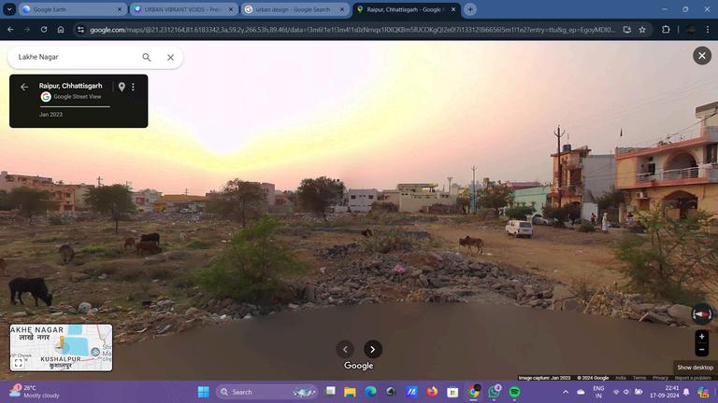The width and height of the screenshot is (718, 403).
Task: Zoom in with the plus button
Action: 701,336
